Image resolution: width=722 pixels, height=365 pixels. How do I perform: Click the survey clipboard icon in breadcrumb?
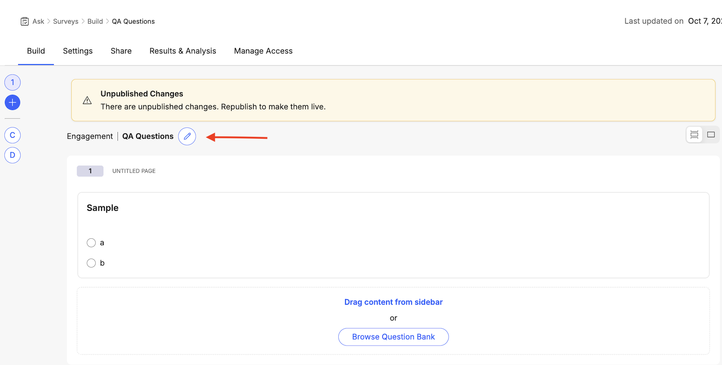point(25,21)
